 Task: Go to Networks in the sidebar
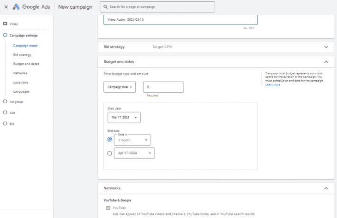click(20, 73)
